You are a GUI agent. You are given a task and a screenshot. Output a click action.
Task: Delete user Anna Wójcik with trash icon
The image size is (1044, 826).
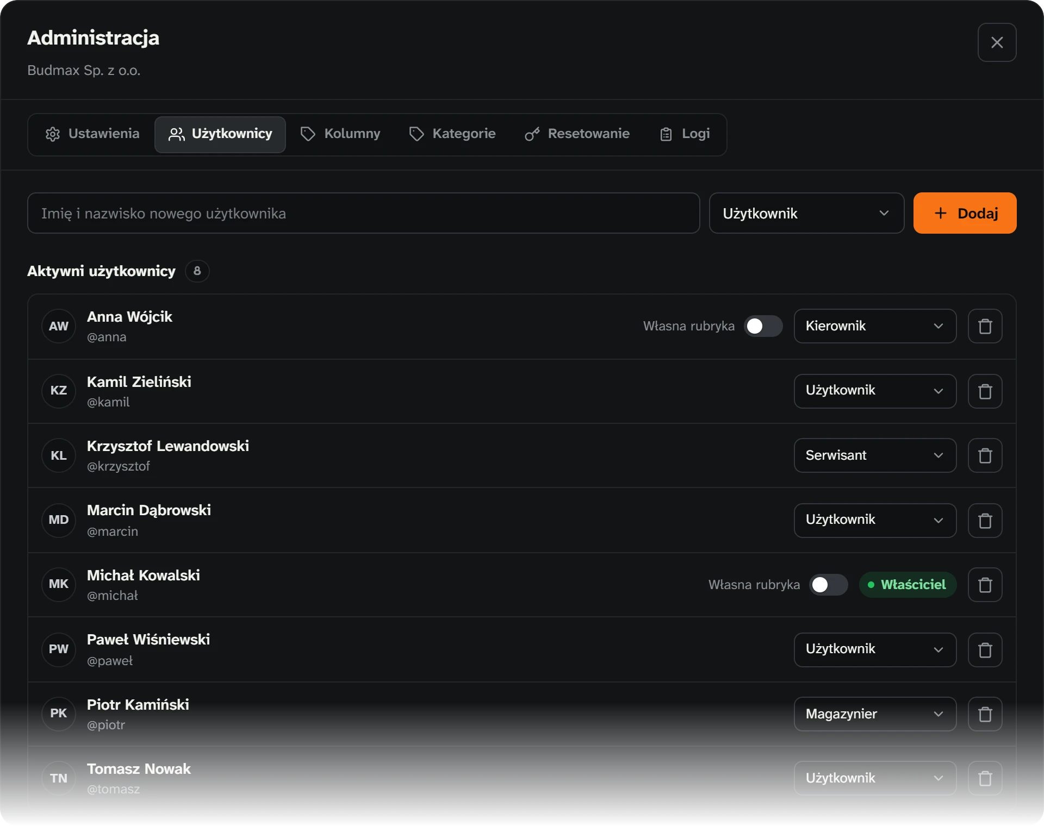pos(985,326)
